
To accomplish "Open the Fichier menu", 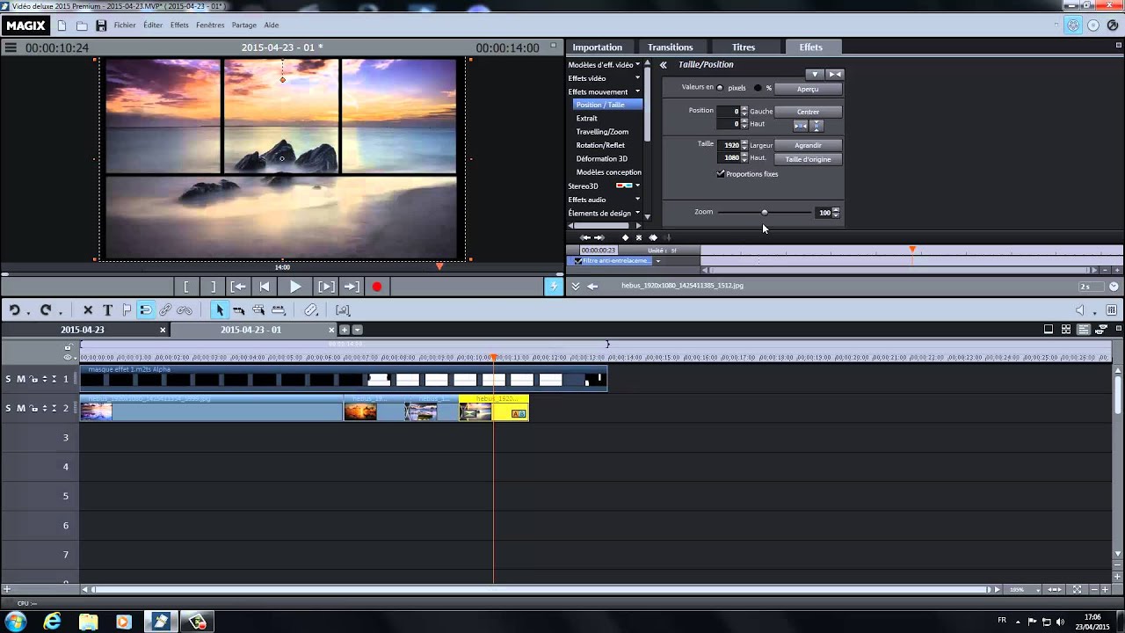I will coord(125,25).
